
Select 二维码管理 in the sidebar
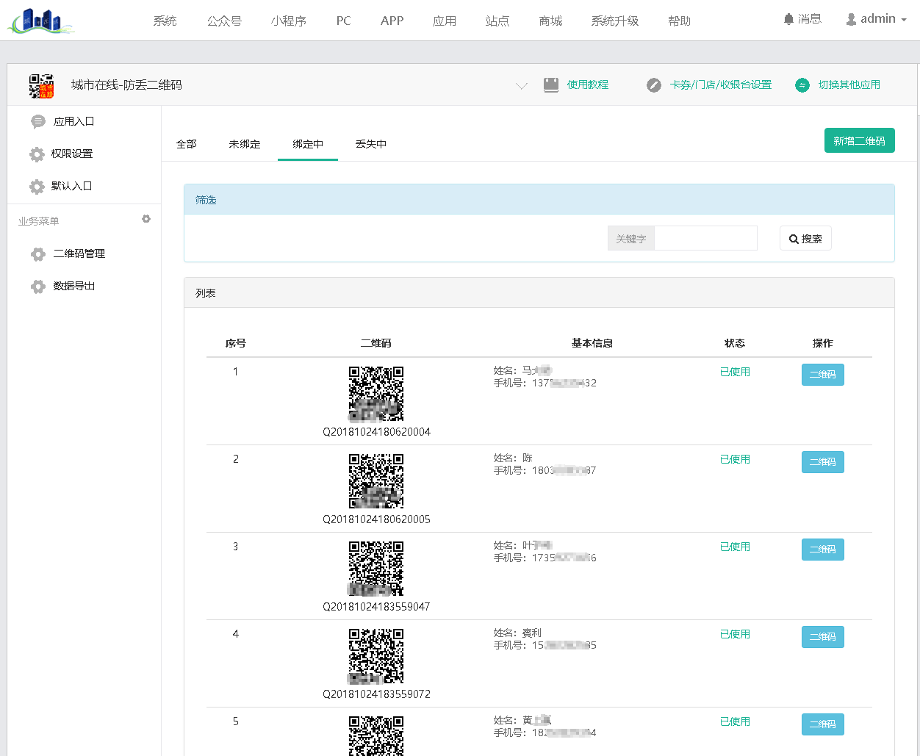click(x=79, y=253)
